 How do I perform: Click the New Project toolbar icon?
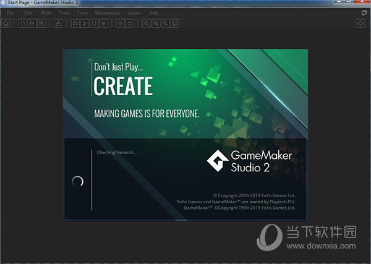coord(22,23)
